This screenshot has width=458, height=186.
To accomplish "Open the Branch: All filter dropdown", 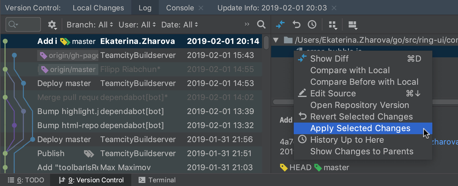I will pos(90,25).
